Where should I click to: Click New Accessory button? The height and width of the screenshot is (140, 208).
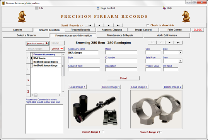(x=38, y=43)
